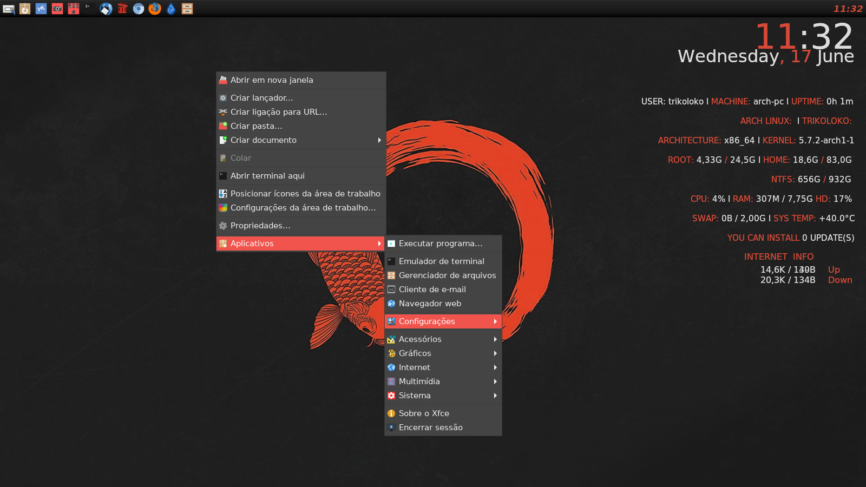This screenshot has width=866, height=487.
Task: Select Abrir terminal aqui
Action: pyautogui.click(x=267, y=176)
